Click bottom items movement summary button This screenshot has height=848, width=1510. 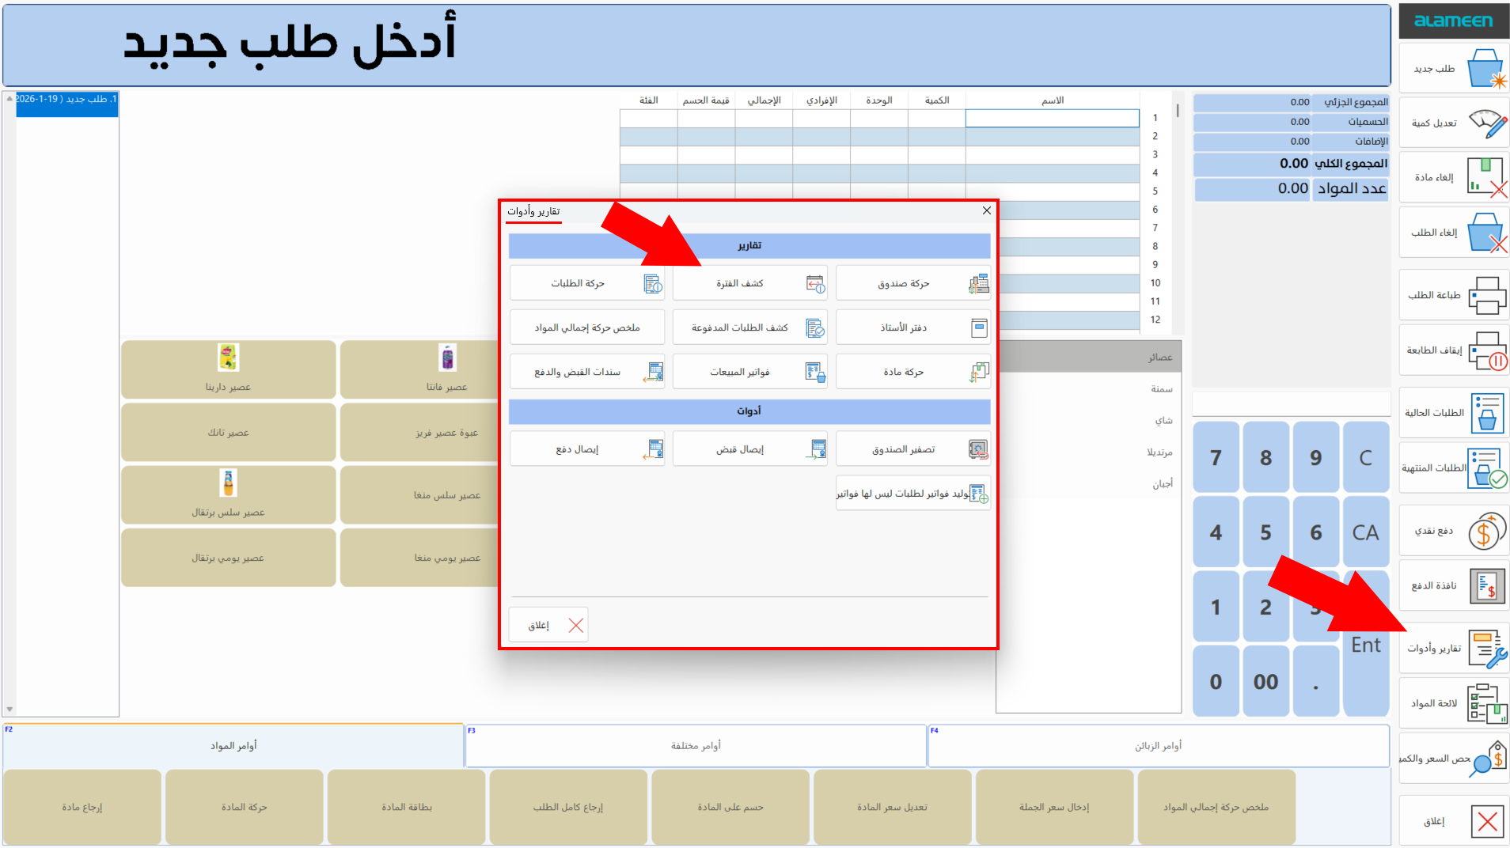pos(1216,807)
